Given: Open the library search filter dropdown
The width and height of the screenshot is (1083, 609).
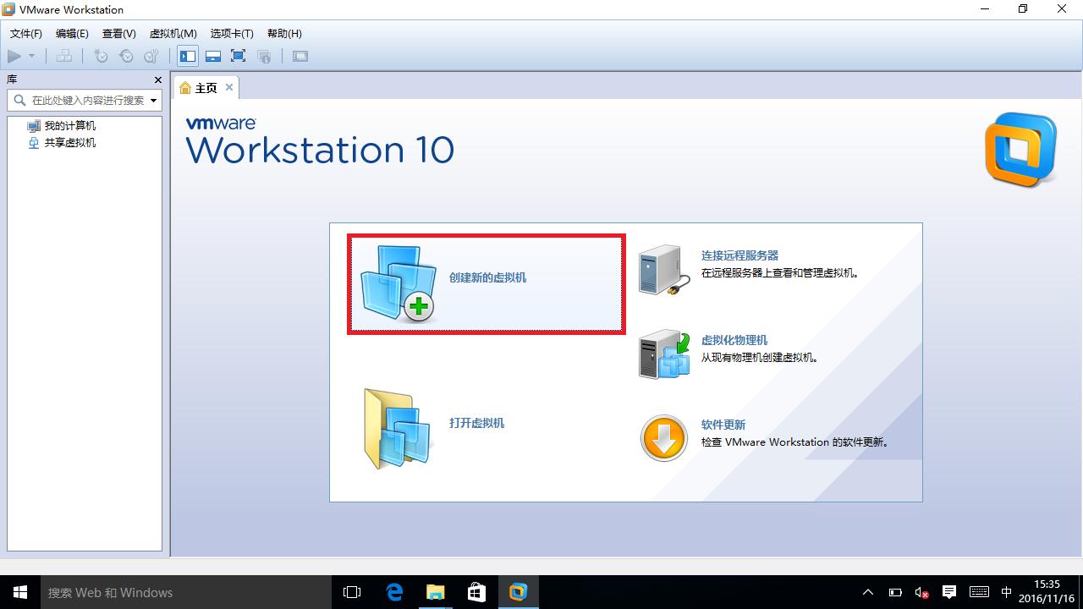Looking at the screenshot, I should (x=154, y=100).
